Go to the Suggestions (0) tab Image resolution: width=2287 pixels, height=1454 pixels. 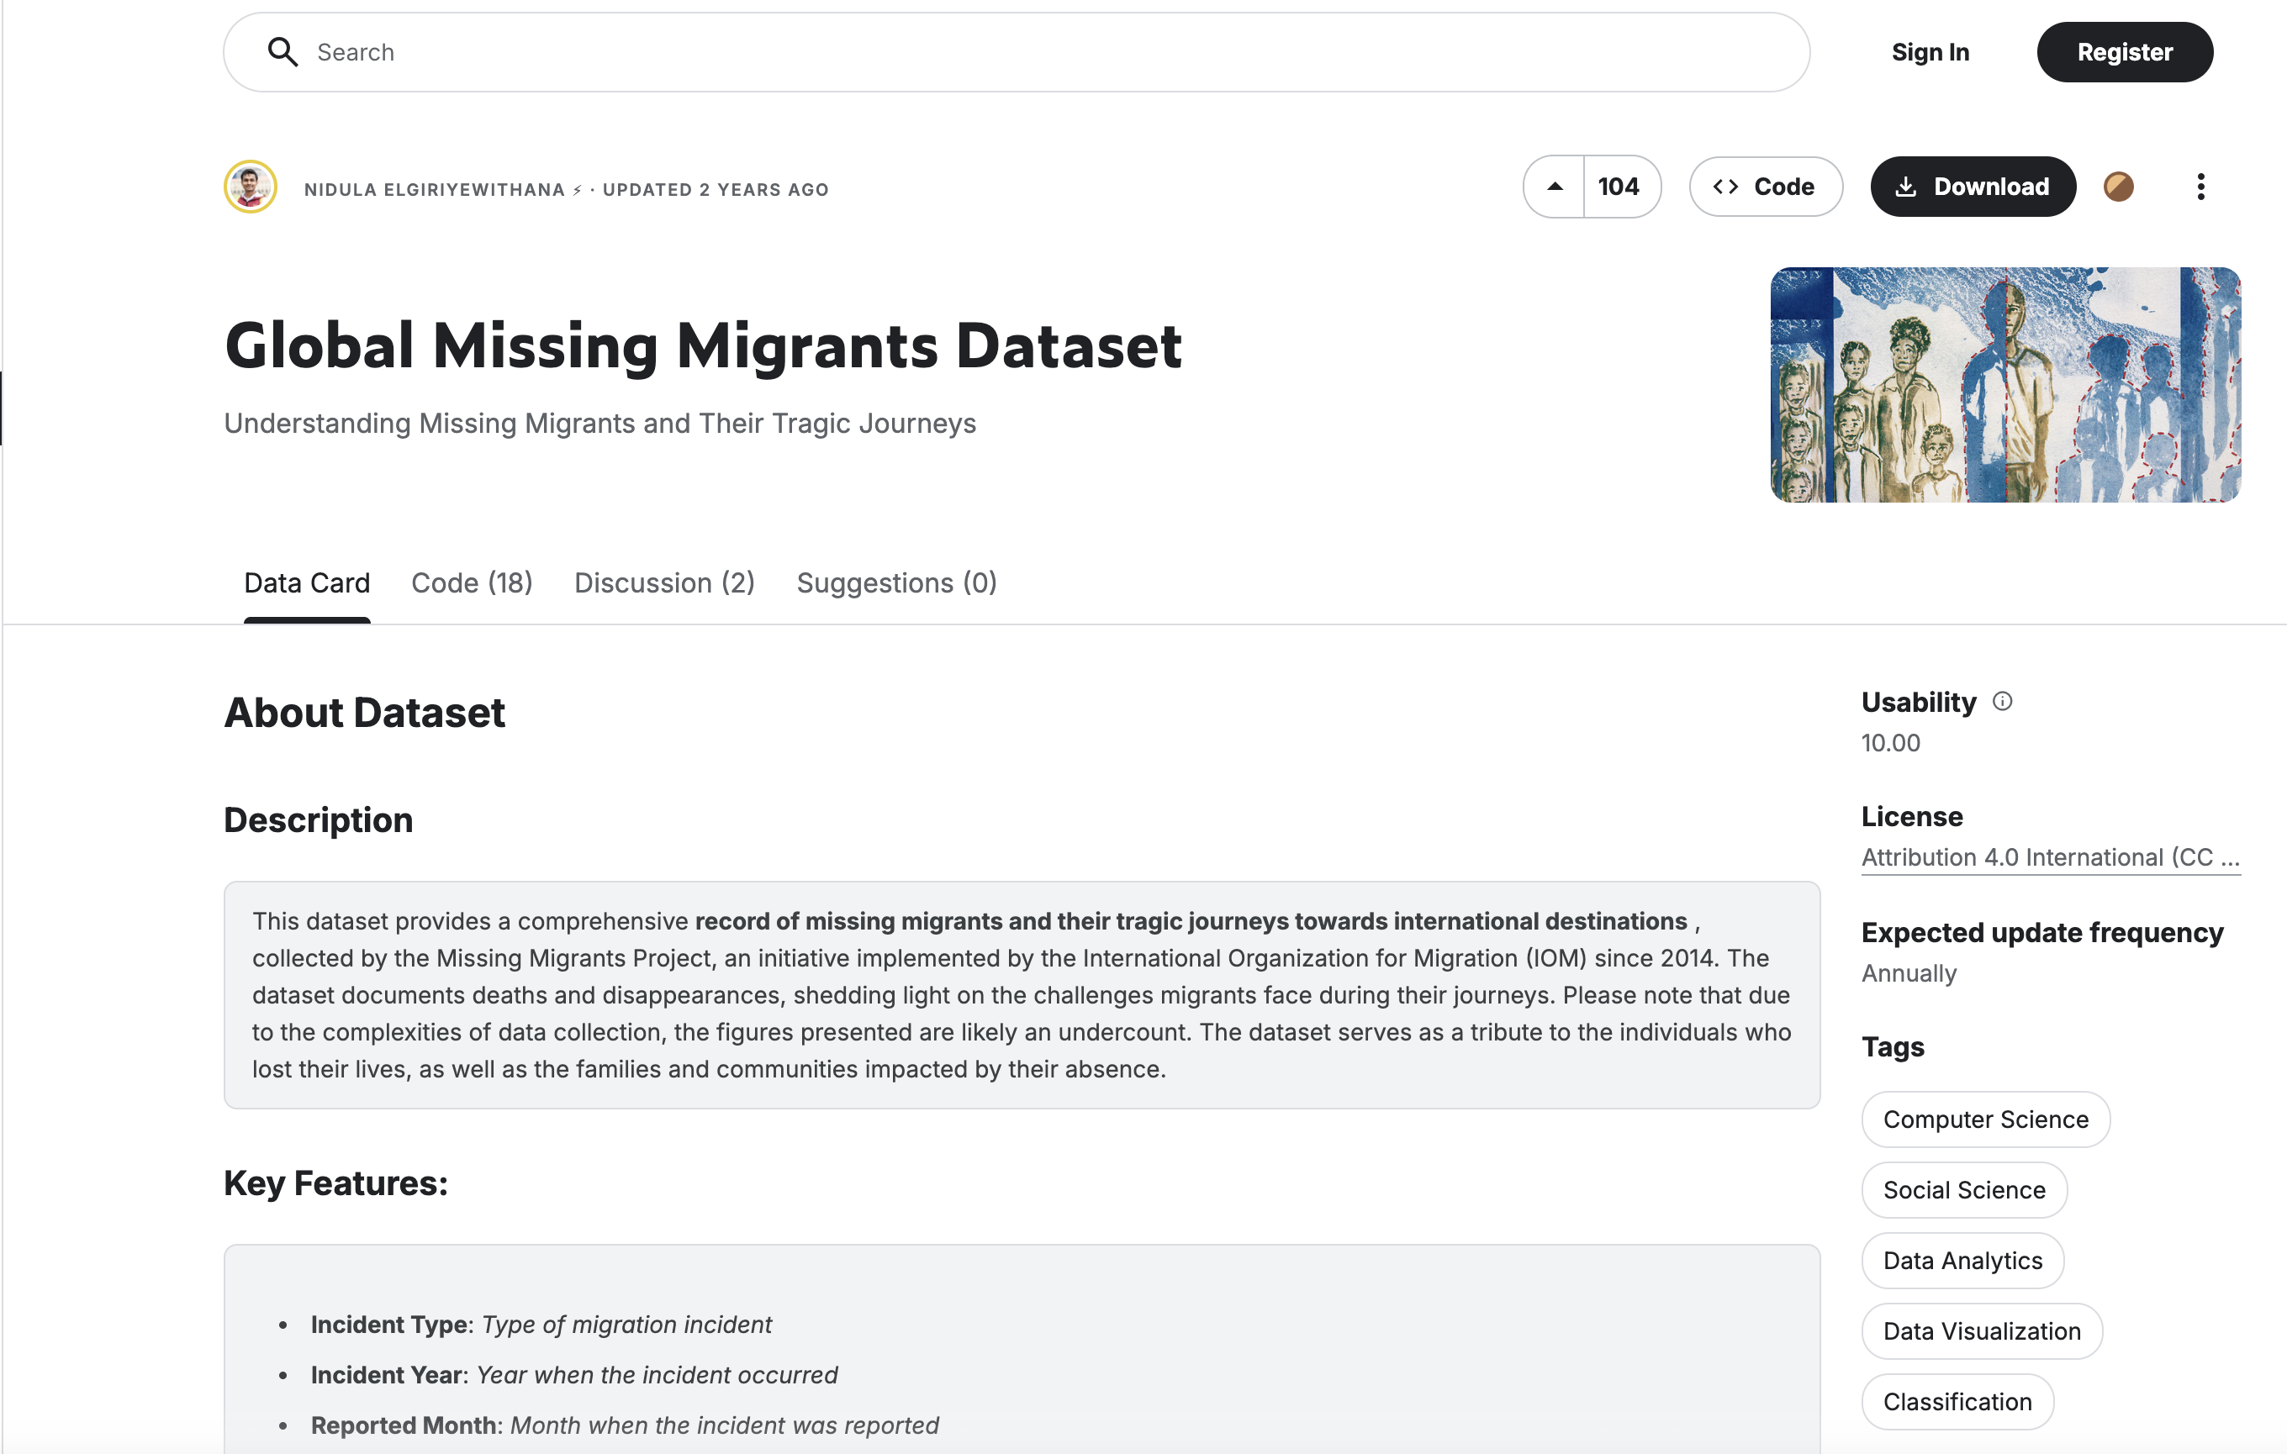[896, 582]
